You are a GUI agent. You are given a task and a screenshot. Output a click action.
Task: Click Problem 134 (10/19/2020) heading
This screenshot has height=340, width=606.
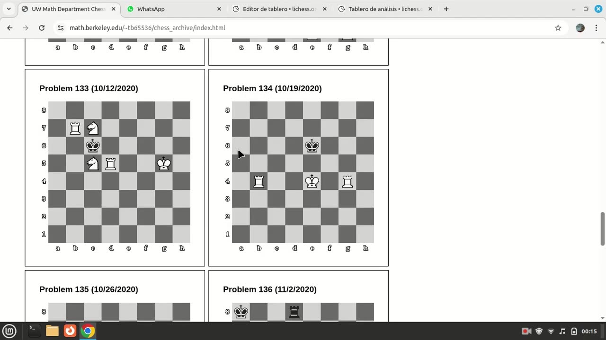(272, 88)
